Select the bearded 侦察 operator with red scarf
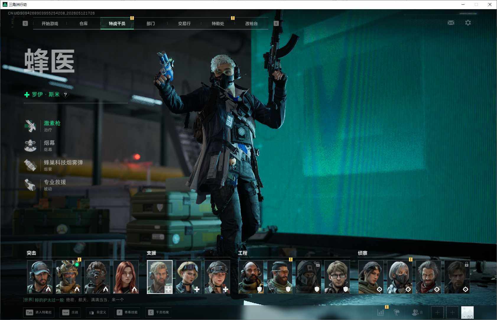497x320 pixels. click(428, 277)
